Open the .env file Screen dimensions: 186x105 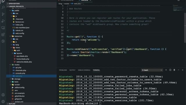[x=16, y=90]
